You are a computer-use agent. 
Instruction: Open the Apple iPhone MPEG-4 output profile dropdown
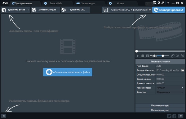150,10
